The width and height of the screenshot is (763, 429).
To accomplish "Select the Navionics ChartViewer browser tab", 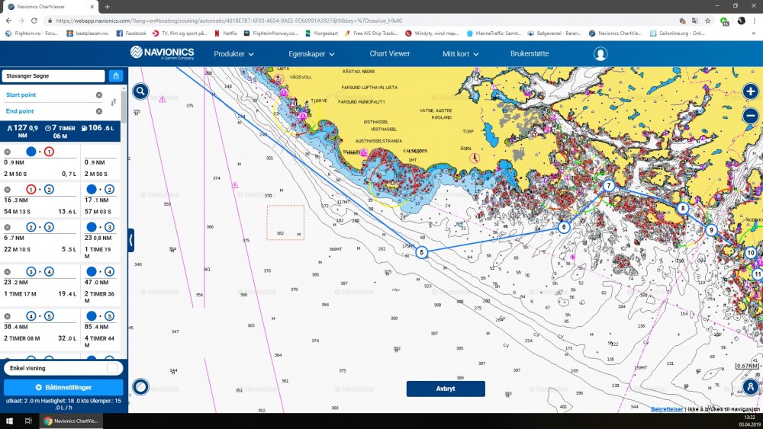I will pos(51,7).
